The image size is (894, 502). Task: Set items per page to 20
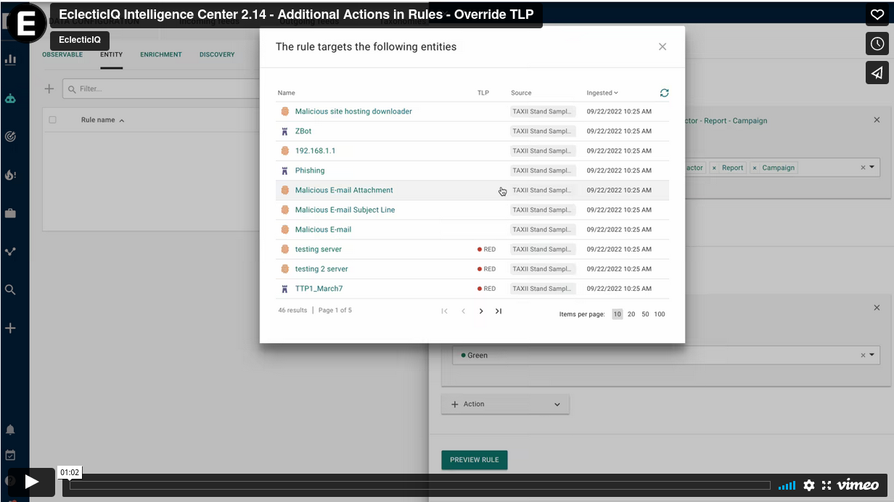coord(631,314)
